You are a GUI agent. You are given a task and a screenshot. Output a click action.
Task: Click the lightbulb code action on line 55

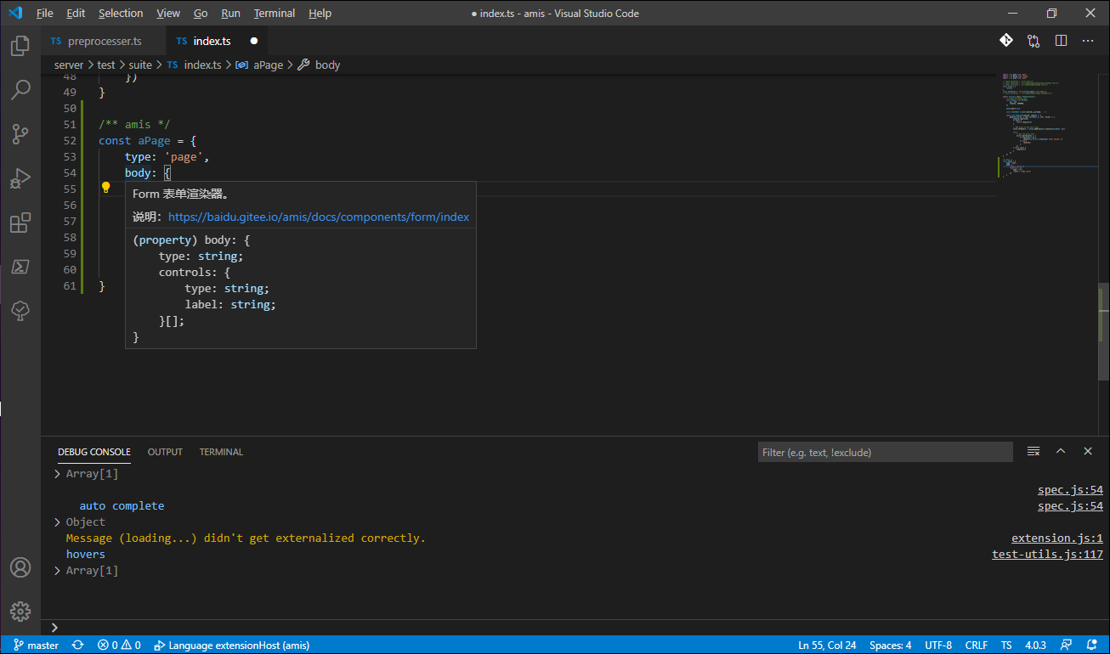(106, 188)
